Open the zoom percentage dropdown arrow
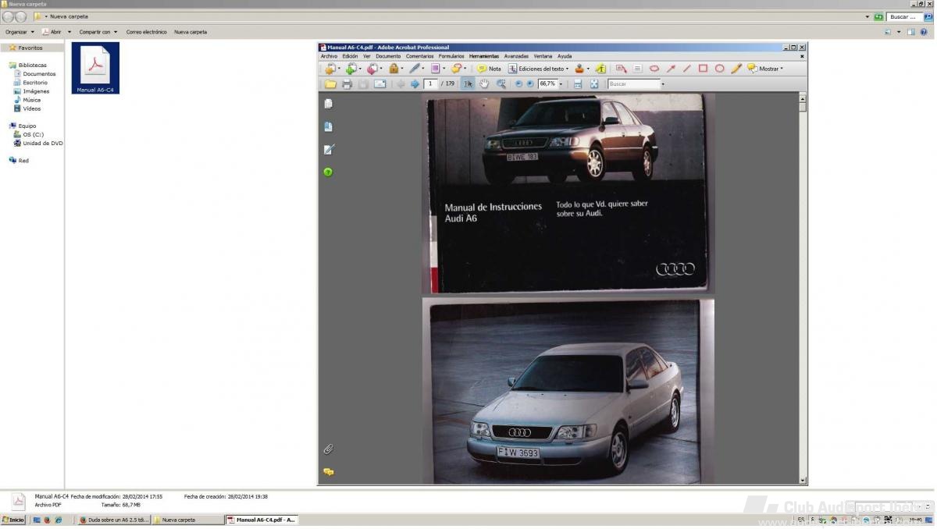The height and width of the screenshot is (529, 937). 561,84
